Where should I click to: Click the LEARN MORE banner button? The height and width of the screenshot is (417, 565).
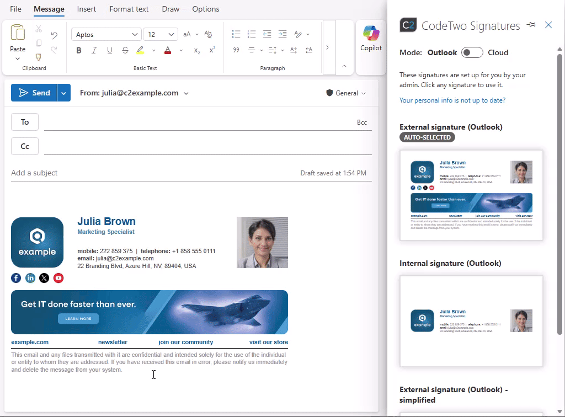78,319
